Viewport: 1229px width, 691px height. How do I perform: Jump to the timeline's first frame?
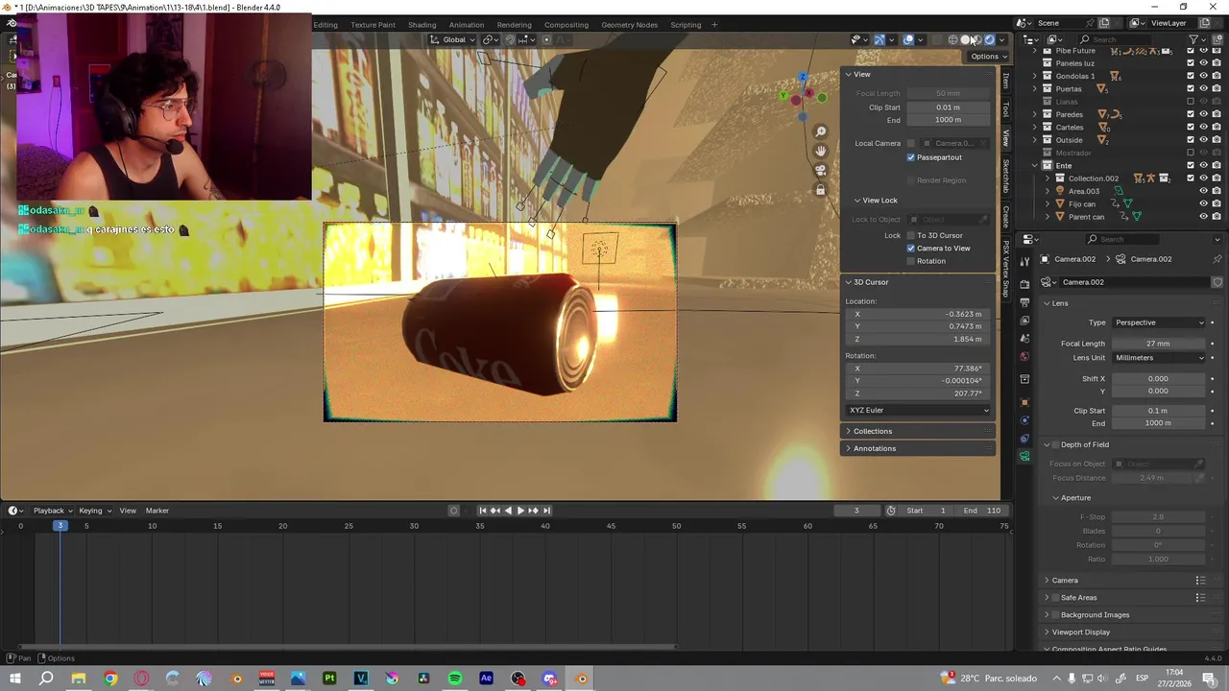[x=483, y=511]
